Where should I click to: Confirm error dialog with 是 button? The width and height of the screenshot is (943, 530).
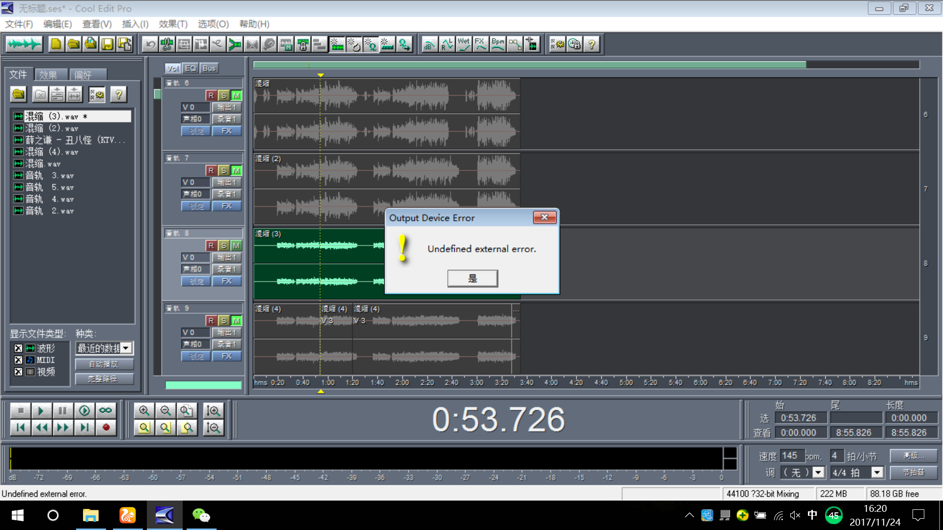472,278
